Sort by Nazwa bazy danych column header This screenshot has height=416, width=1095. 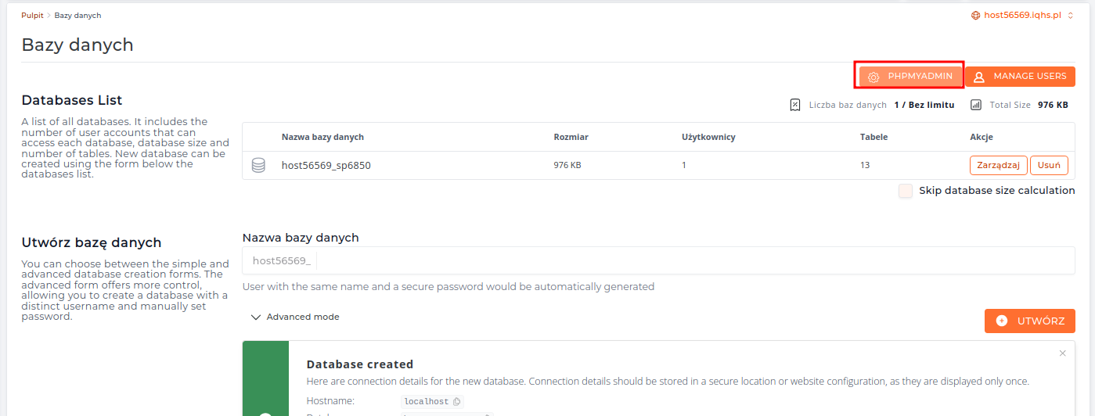click(322, 137)
